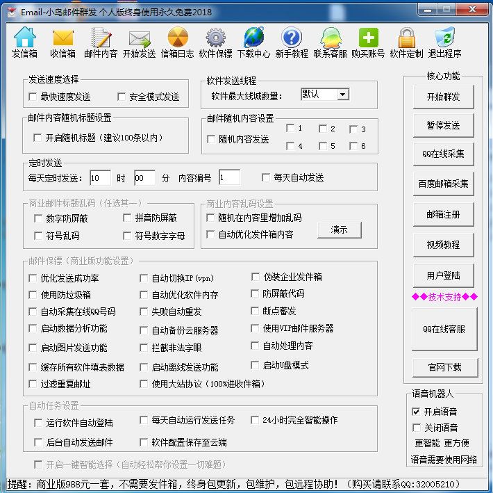Click the 视频教程 button
Image resolution: width=493 pixels, height=493 pixels.
[443, 245]
